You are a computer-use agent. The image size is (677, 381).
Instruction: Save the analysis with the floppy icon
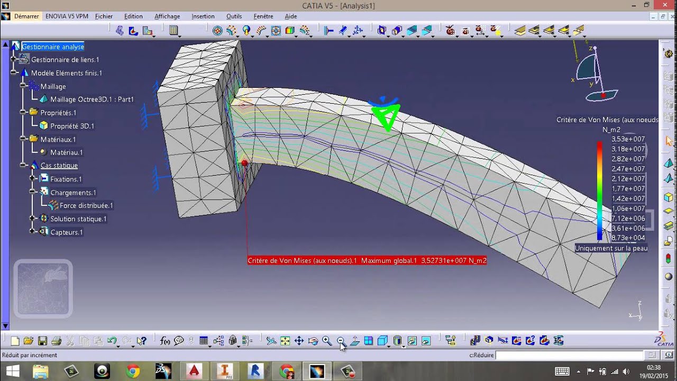43,341
